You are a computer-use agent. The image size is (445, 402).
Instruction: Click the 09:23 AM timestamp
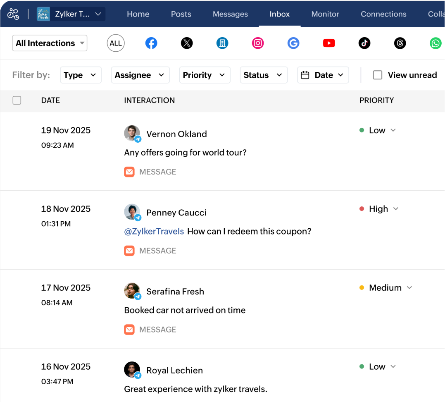[x=57, y=146]
